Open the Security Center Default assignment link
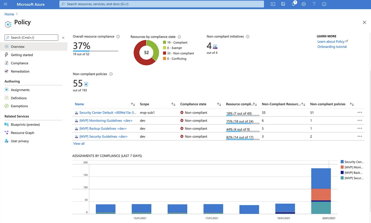 pyautogui.click(x=108, y=113)
